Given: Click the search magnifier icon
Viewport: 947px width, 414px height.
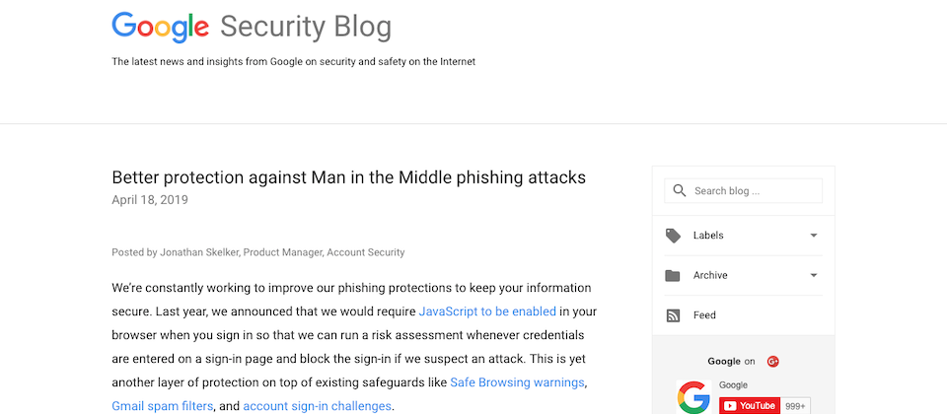Looking at the screenshot, I should [x=680, y=190].
